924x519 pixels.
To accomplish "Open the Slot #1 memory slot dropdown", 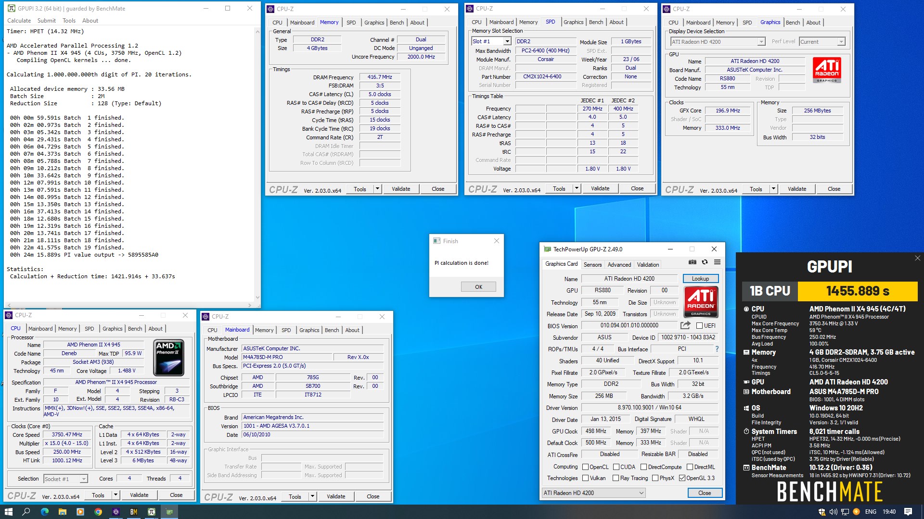I will [507, 41].
